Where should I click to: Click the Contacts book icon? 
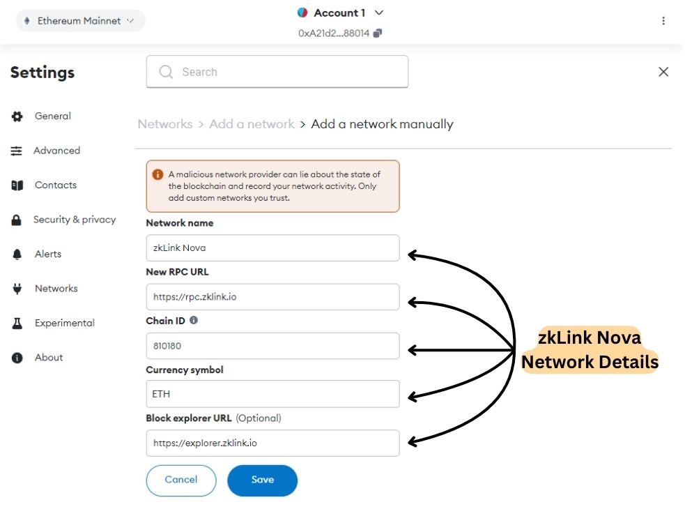[x=17, y=185]
